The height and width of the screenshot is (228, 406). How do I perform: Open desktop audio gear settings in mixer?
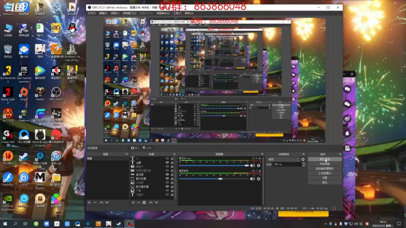pyautogui.click(x=258, y=179)
